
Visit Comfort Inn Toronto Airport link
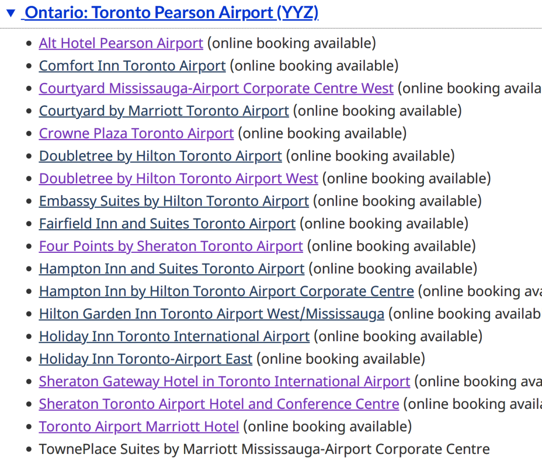132,66
